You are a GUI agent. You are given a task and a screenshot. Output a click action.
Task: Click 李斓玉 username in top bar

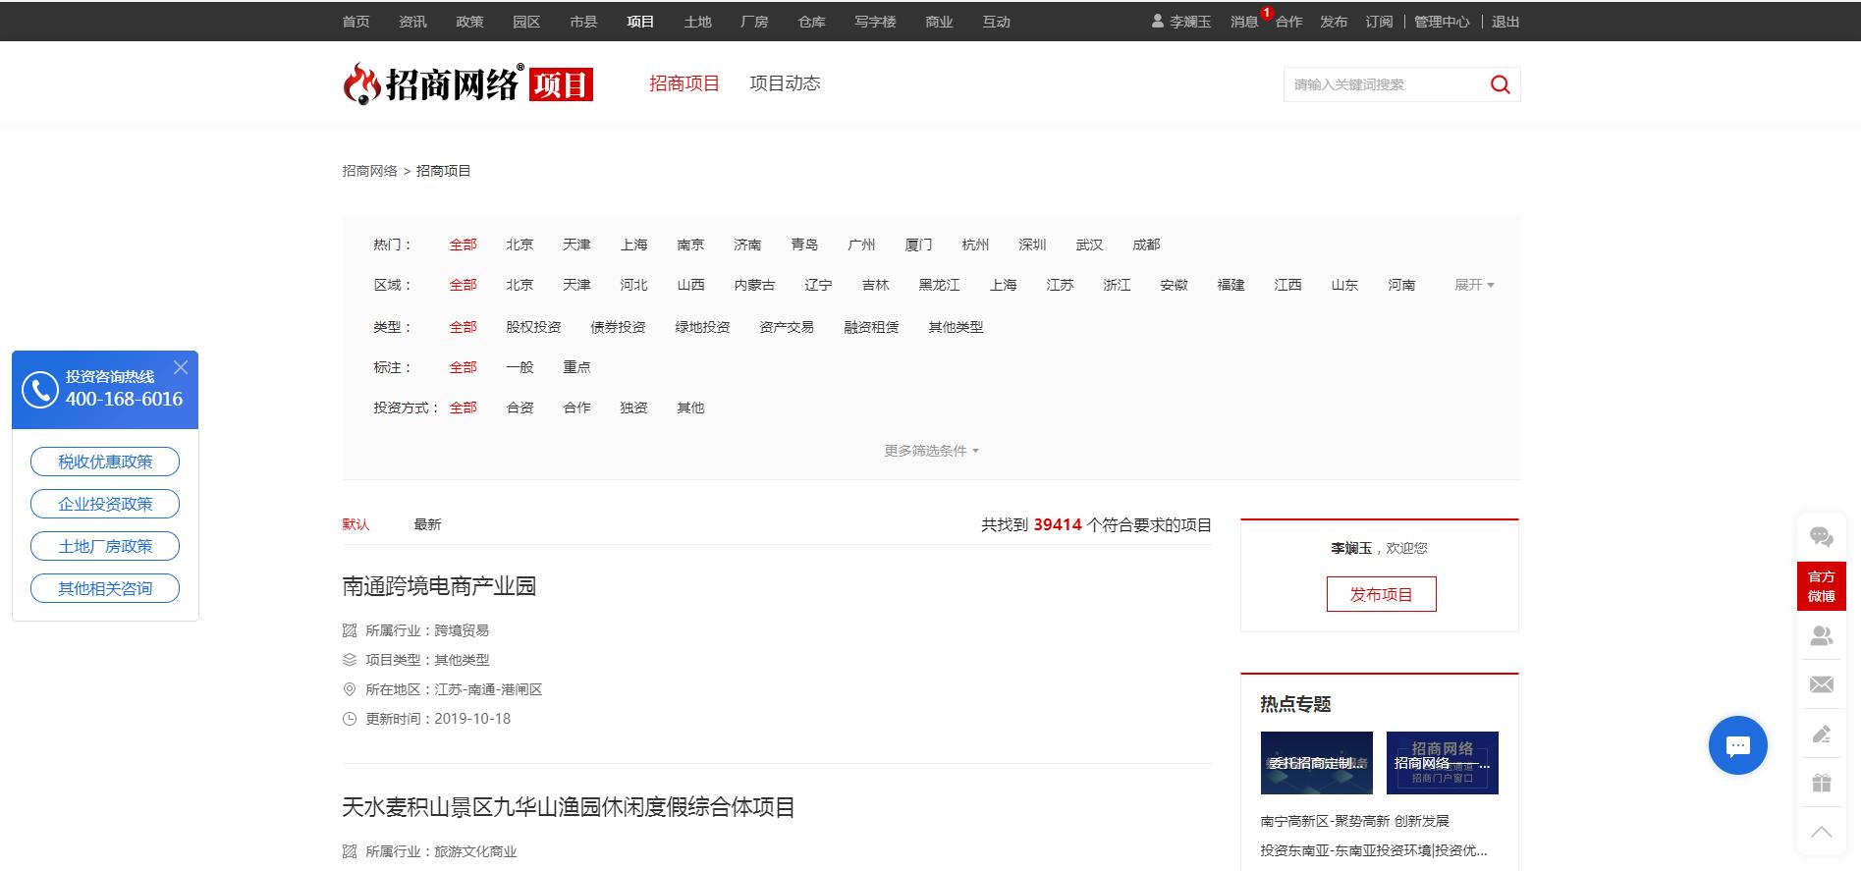click(1190, 22)
